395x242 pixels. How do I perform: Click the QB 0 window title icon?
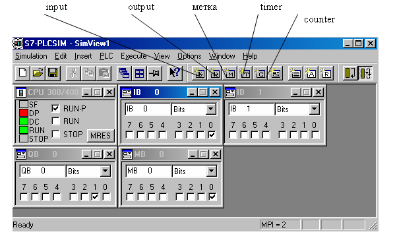(20, 154)
